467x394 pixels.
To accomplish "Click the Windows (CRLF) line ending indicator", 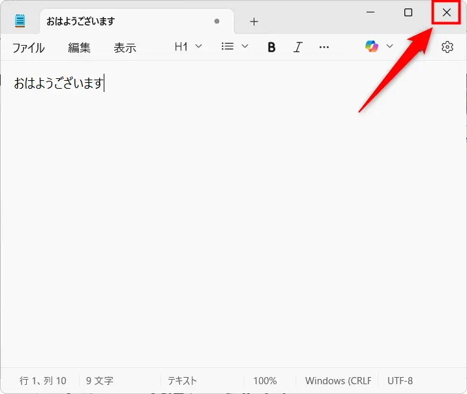I will coord(339,381).
